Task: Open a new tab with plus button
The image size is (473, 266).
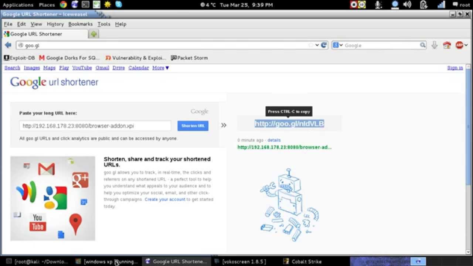Action: click(93, 34)
